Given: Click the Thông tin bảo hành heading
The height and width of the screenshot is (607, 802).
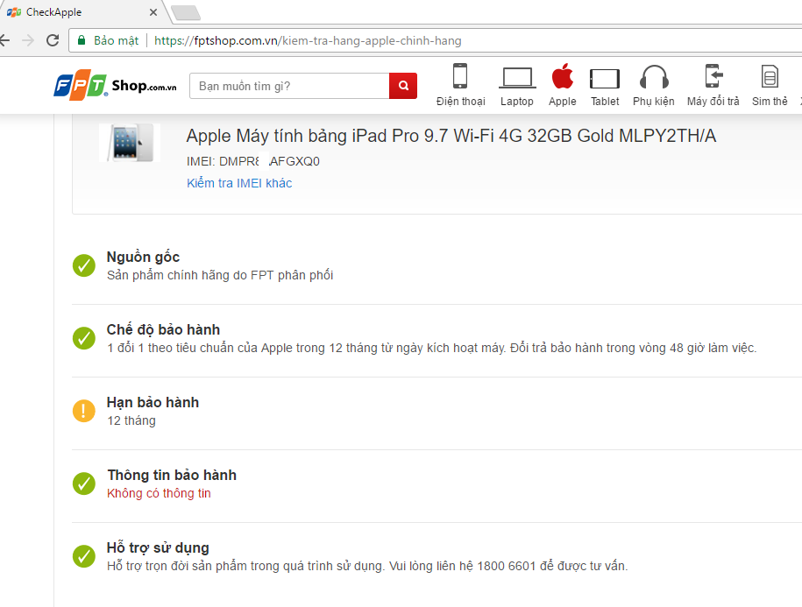Looking at the screenshot, I should (172, 475).
